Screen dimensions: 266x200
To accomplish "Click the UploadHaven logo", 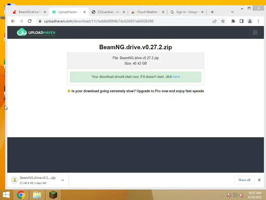I will 36,32.
